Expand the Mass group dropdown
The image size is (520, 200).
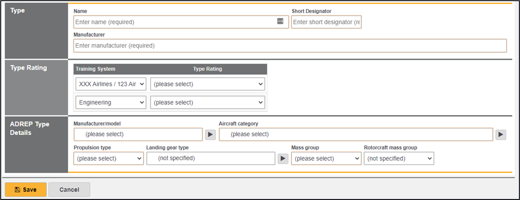326,158
